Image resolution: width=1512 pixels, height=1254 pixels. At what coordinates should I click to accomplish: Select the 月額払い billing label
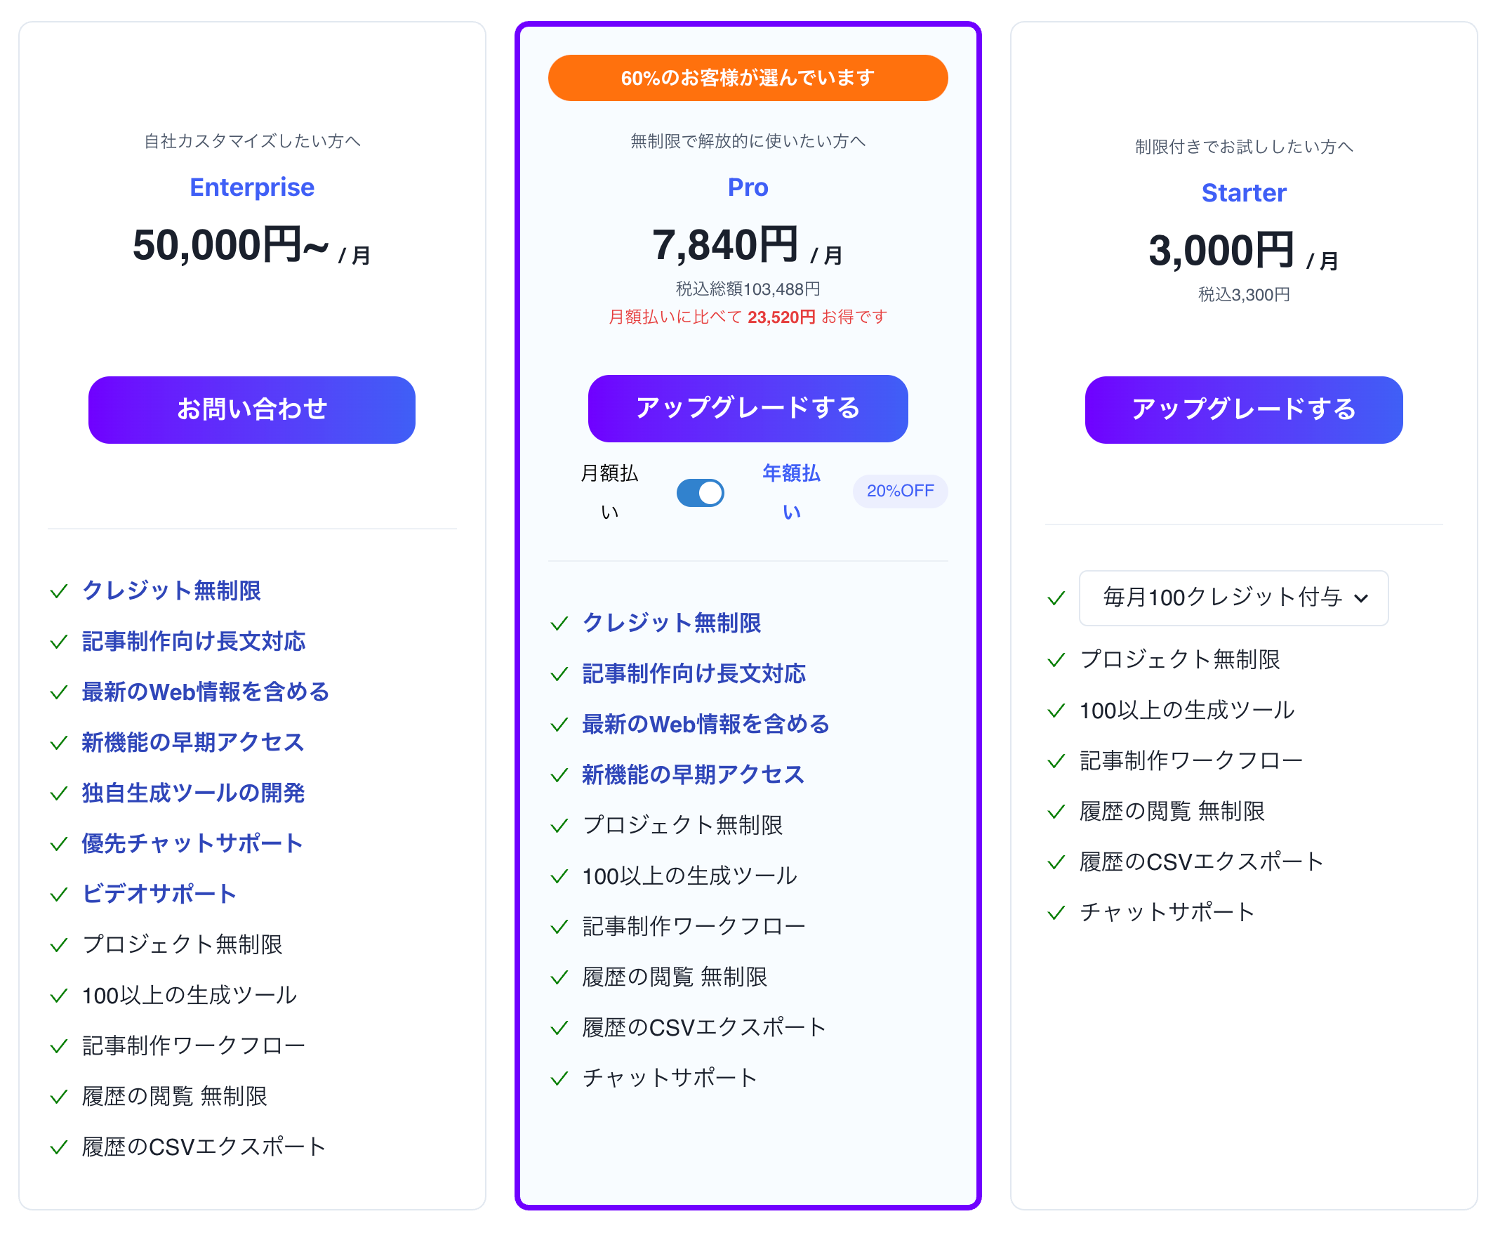point(609,492)
